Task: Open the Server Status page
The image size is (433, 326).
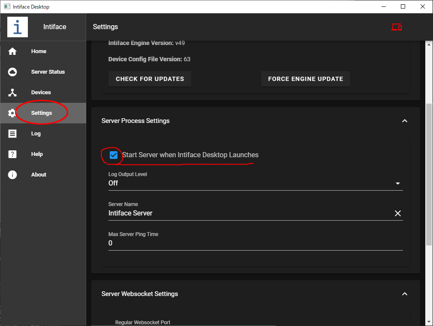Action: point(48,72)
